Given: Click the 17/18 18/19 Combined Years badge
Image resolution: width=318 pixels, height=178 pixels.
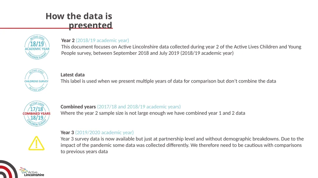Looking at the screenshot, I should click(x=37, y=114).
